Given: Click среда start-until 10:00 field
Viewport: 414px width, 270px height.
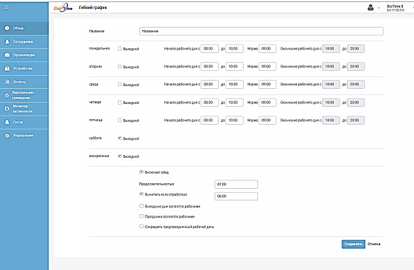Looking at the screenshot, I should tap(235, 84).
